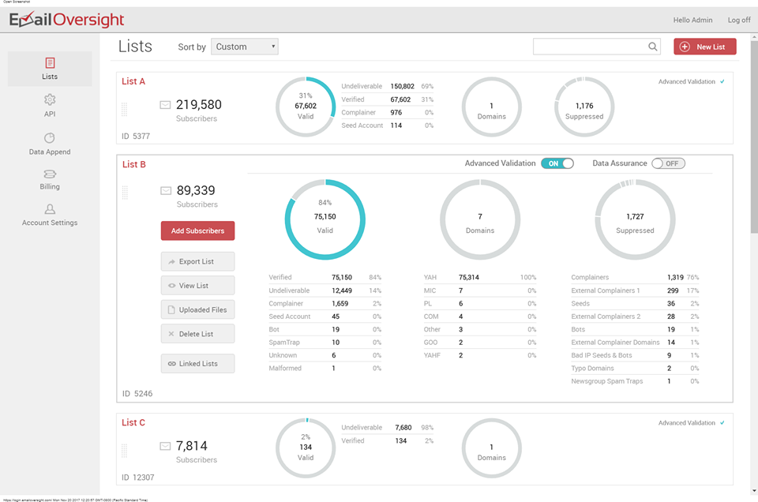Open the API gear icon
758x502 pixels.
click(50, 99)
